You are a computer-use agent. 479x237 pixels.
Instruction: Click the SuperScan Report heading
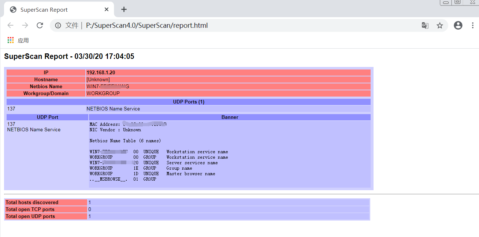[x=69, y=56]
